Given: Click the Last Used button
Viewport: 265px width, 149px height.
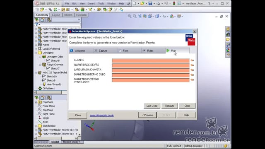Looking at the screenshot, I should (x=152, y=106).
